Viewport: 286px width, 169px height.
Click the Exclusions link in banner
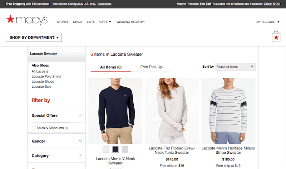[104, 4]
